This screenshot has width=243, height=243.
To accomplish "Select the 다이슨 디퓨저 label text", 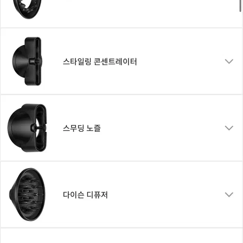I will [85, 195].
